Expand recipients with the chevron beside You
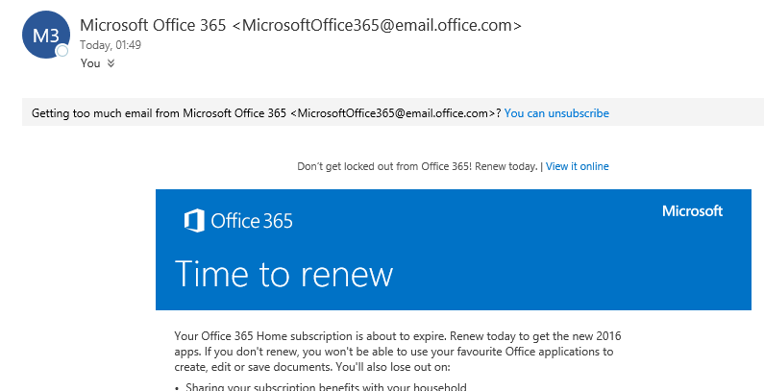Screen dimensions: 764x391 111,62
